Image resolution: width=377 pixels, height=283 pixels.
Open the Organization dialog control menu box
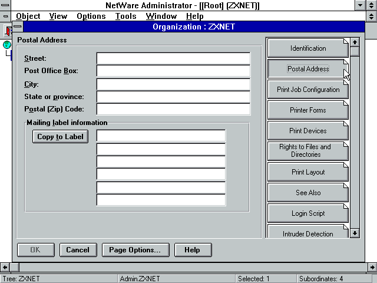(x=18, y=27)
